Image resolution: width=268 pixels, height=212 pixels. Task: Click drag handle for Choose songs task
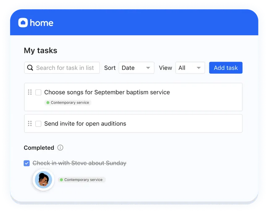(30, 92)
